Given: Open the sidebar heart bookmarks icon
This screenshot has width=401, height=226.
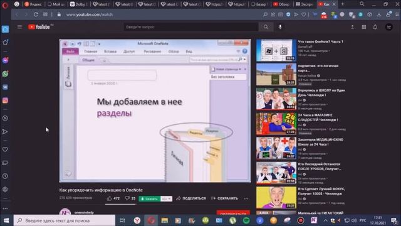Looking at the screenshot, I should pyautogui.click(x=5, y=149).
